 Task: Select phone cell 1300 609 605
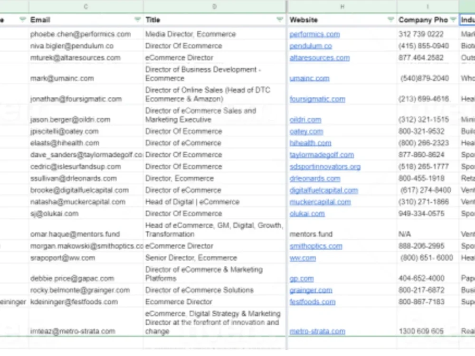[428, 322]
